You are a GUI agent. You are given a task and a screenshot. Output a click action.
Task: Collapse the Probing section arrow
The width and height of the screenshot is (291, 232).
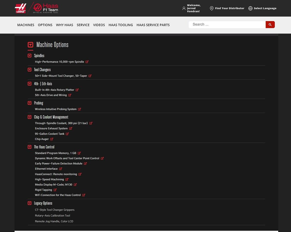(30, 103)
